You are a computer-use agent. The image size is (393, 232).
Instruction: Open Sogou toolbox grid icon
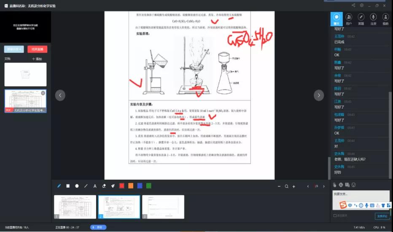point(388,205)
